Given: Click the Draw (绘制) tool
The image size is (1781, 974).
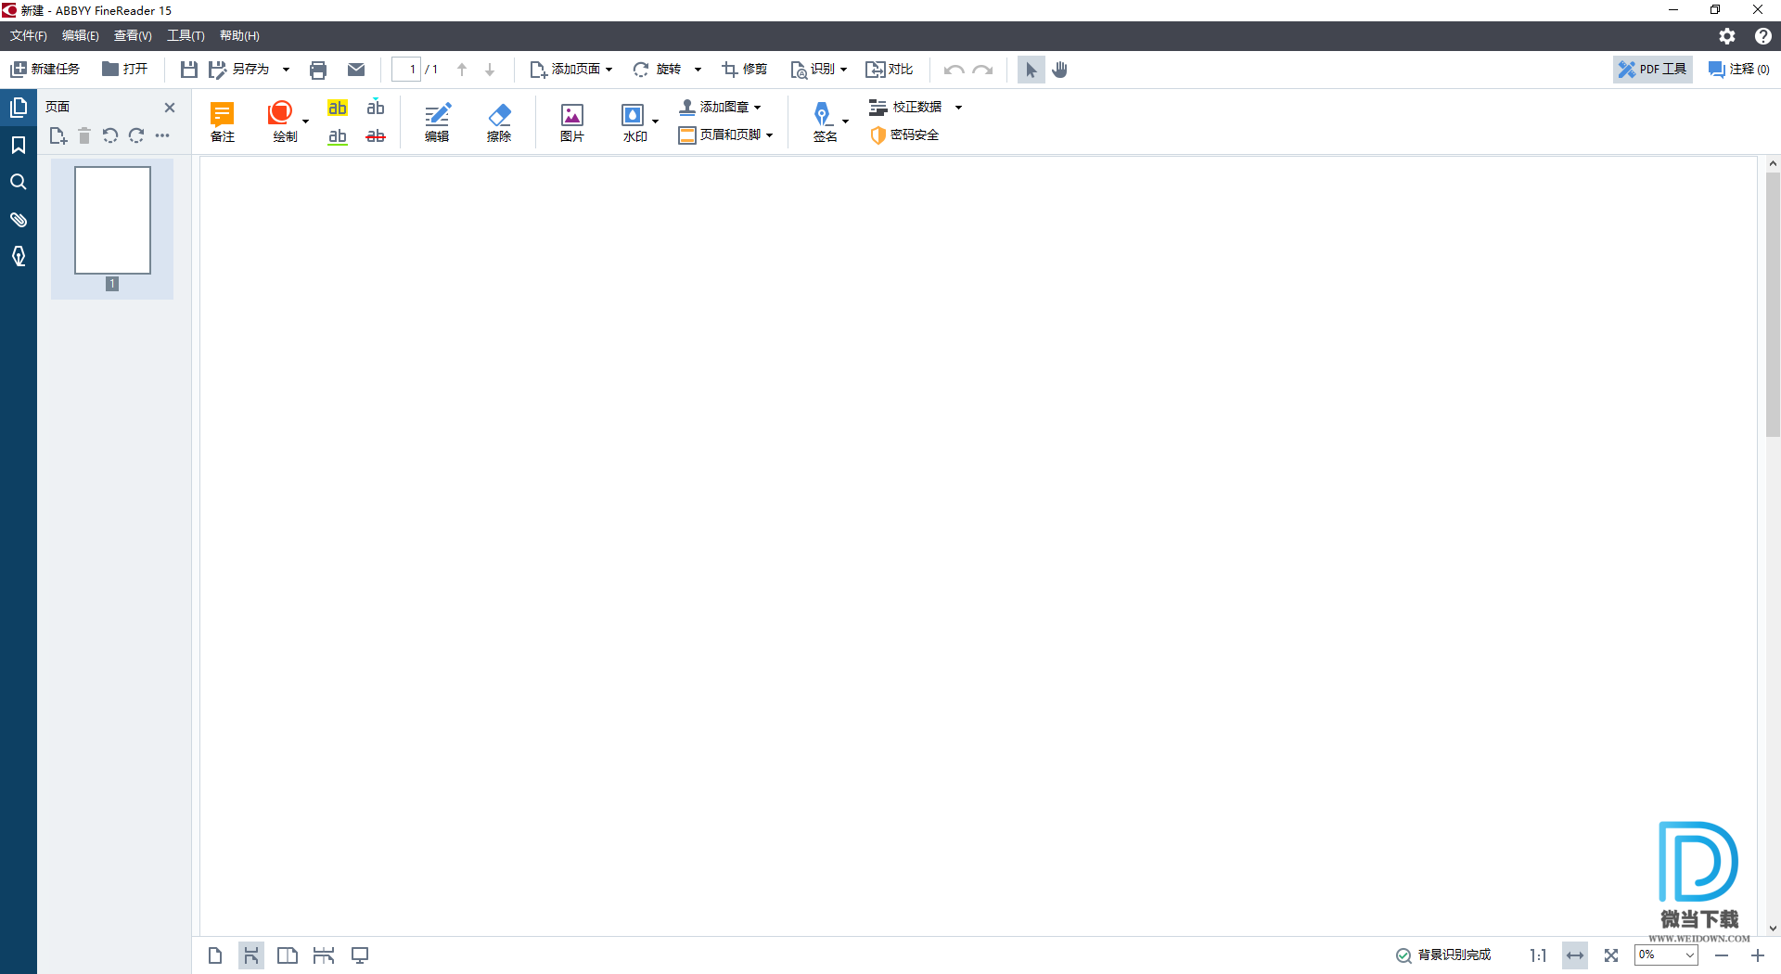Looking at the screenshot, I should click(282, 122).
